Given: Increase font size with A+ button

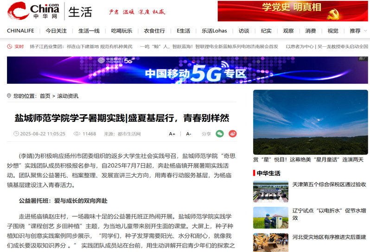Looking at the screenshot, I should point(172,134).
